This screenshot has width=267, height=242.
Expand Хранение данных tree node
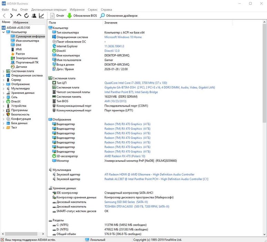[3, 93]
